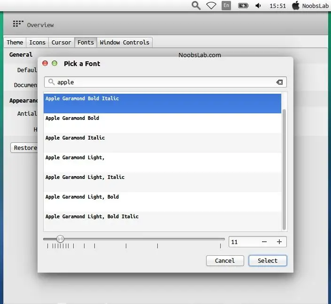
Task: Open the search magnifier in top panel
Action: (x=196, y=6)
